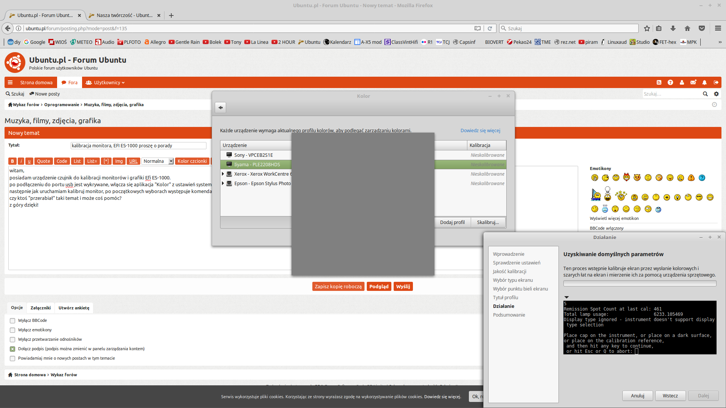Click the calibration progress bar
This screenshot has height=408, width=726.
640,283
